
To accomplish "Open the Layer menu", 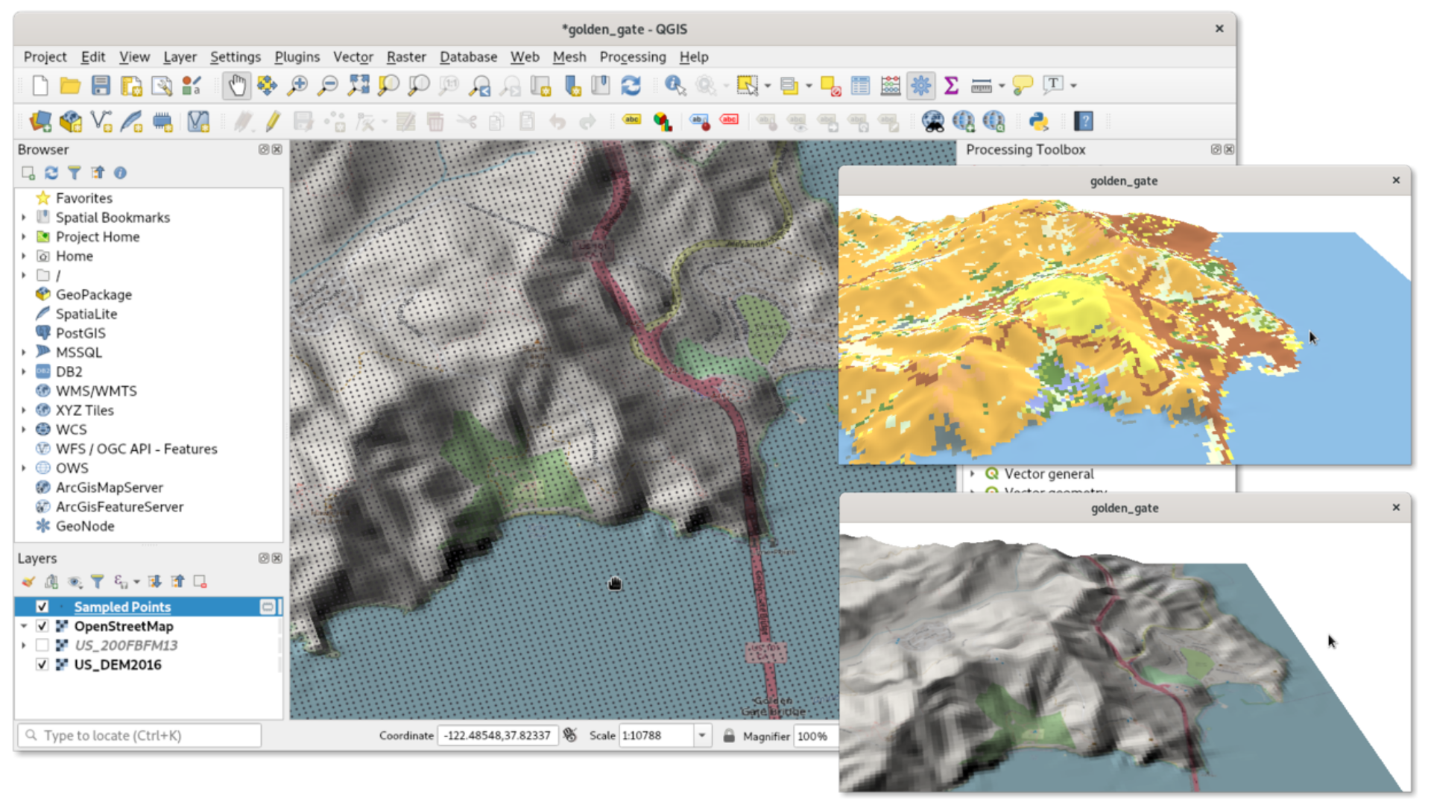I will (180, 57).
